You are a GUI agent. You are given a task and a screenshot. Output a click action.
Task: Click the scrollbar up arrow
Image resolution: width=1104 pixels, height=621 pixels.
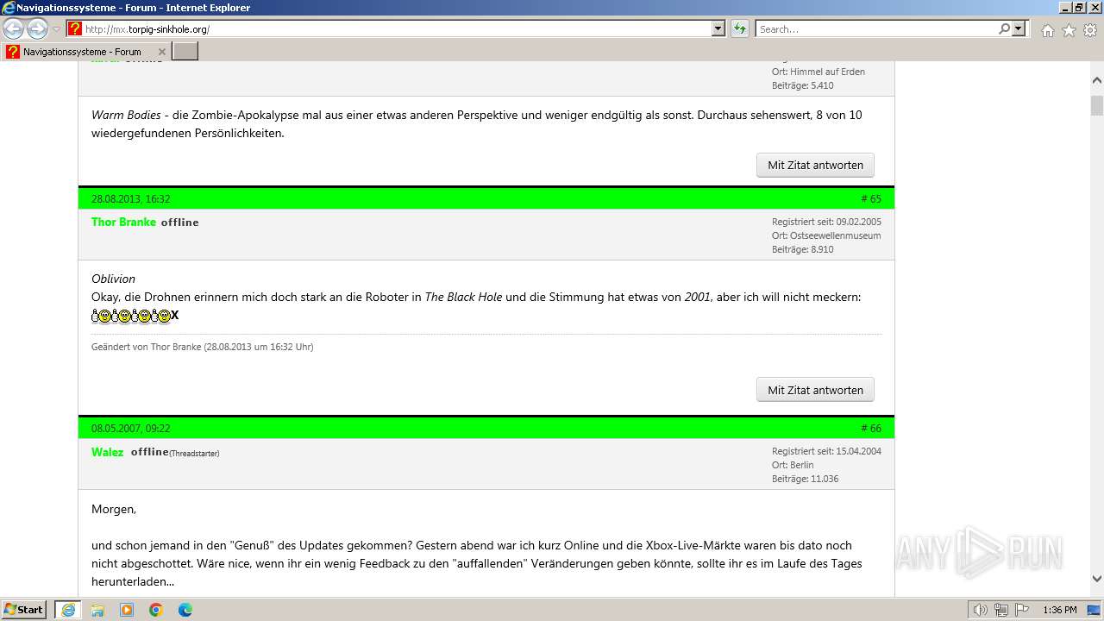click(x=1096, y=80)
